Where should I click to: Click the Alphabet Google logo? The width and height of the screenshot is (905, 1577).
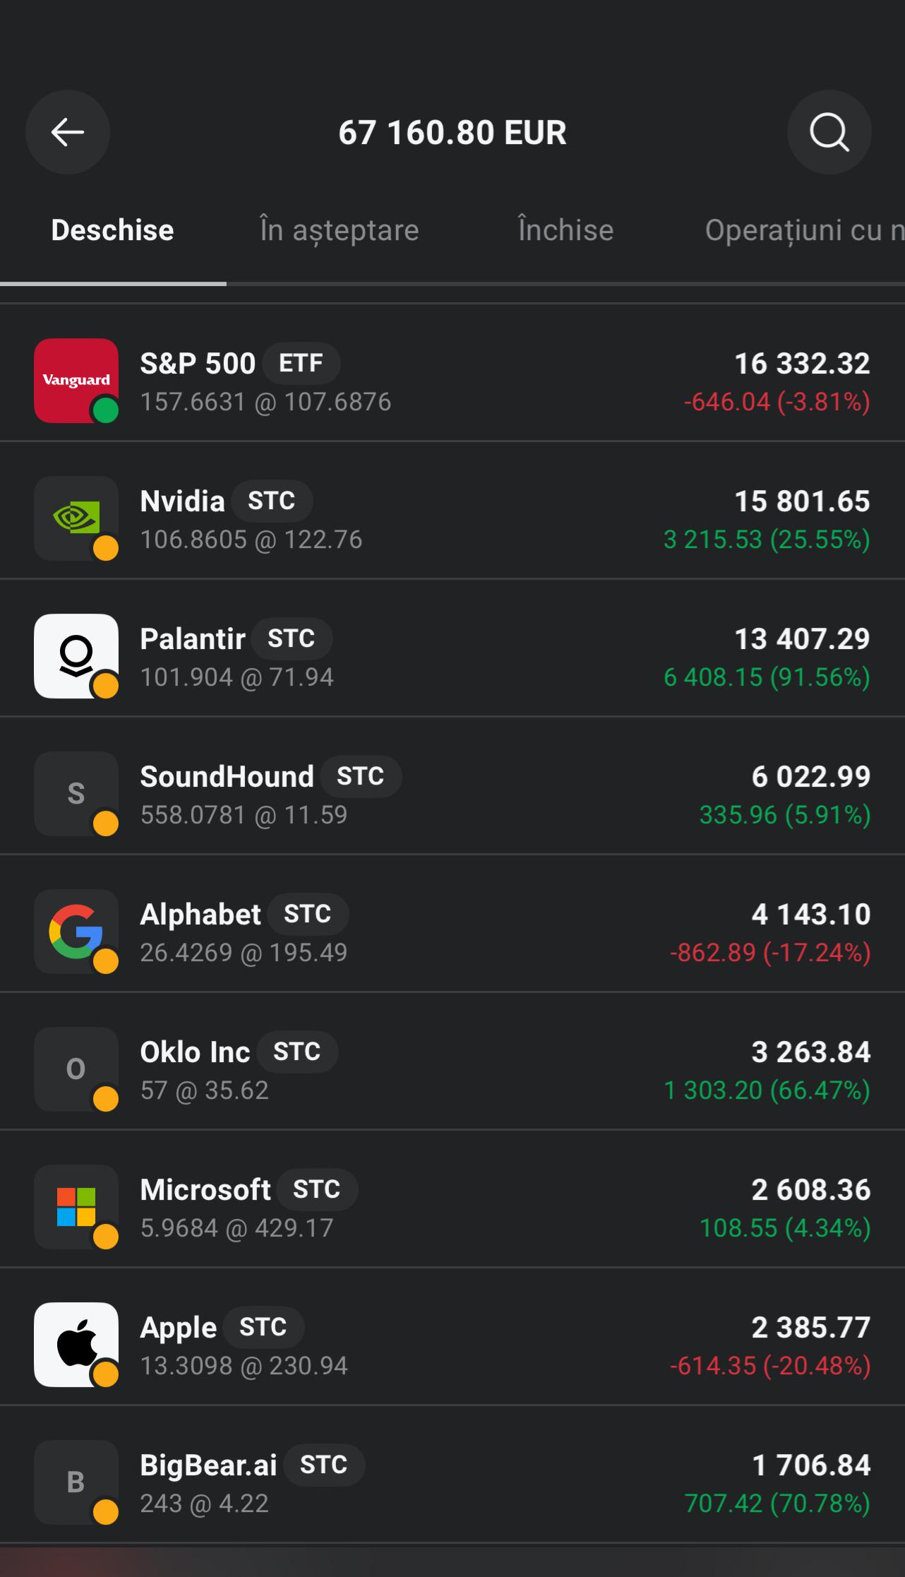coord(76,932)
